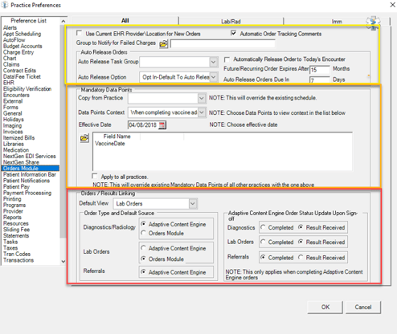The width and height of the screenshot is (397, 334).
Task: Select Eligibility Verification preference
Action: click(27, 89)
